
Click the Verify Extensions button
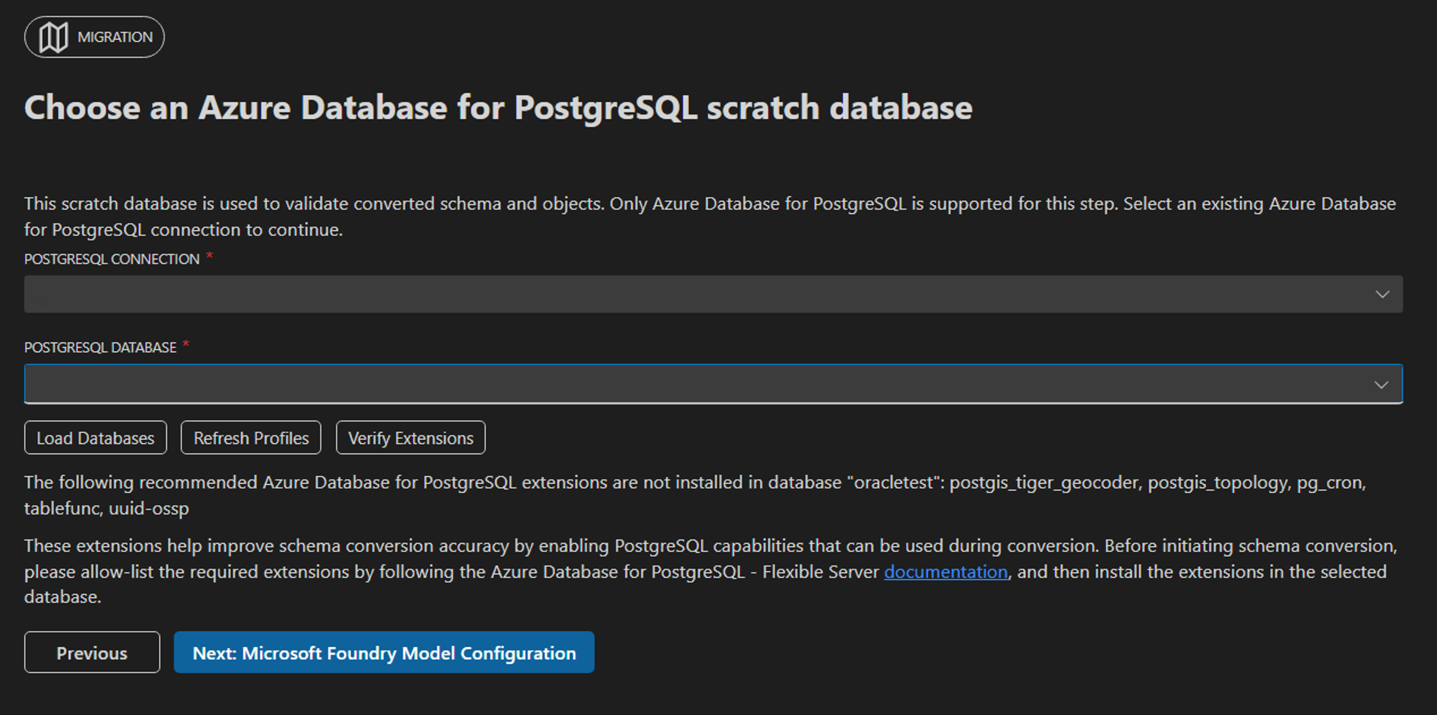(x=411, y=438)
